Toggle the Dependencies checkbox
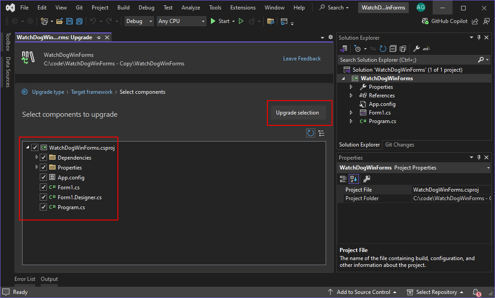 [43, 157]
